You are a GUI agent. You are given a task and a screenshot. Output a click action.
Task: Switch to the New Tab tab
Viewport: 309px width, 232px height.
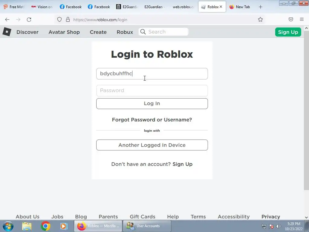point(240,7)
